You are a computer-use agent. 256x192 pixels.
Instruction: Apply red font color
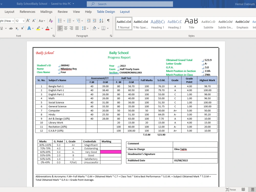(48, 28)
